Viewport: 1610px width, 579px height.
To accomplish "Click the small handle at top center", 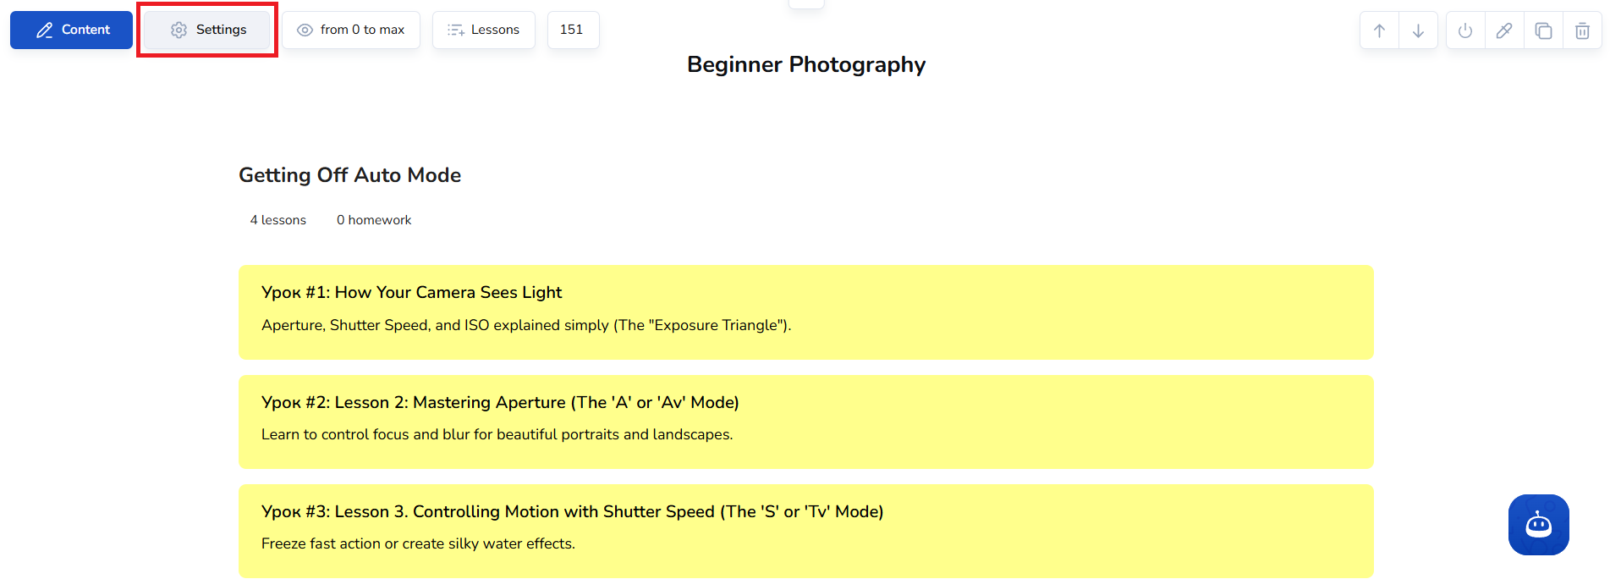I will point(805,4).
